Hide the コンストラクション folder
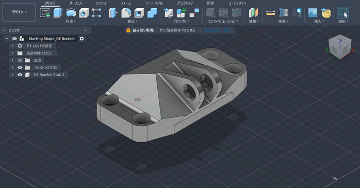The width and height of the screenshot is (360, 188). point(20,67)
